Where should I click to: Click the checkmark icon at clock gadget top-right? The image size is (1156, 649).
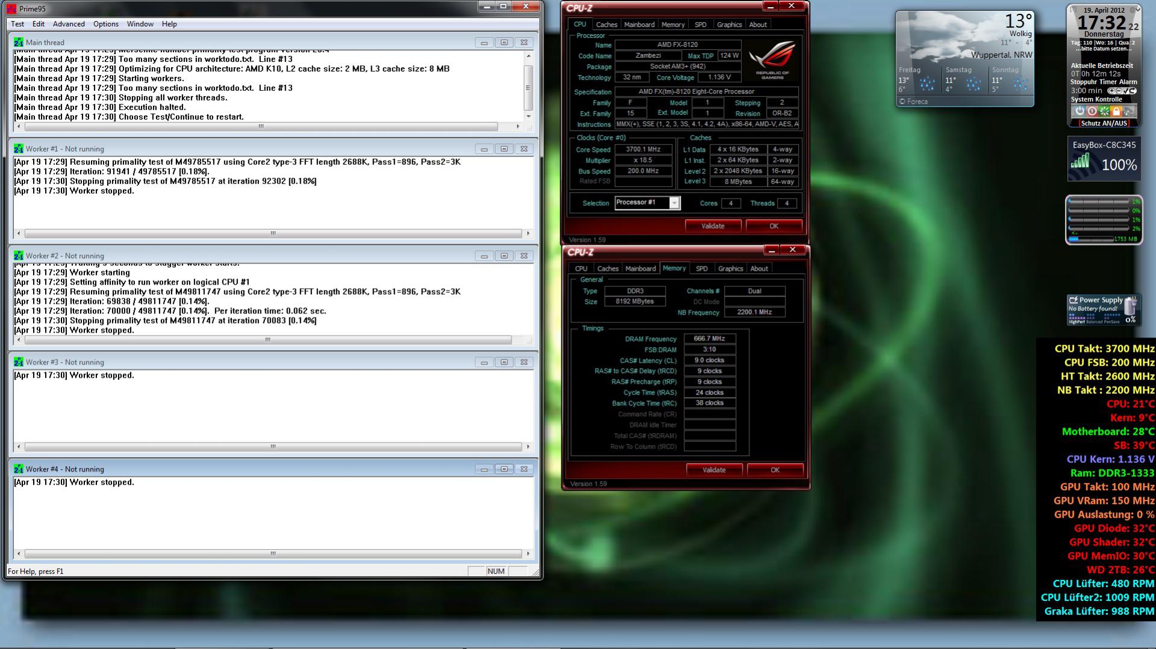pyautogui.click(x=1139, y=9)
